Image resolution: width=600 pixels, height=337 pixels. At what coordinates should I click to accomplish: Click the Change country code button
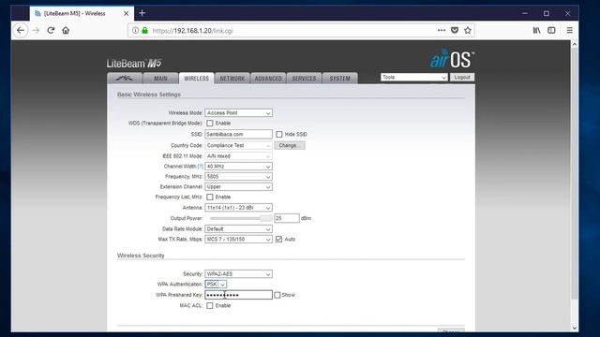pyautogui.click(x=290, y=146)
